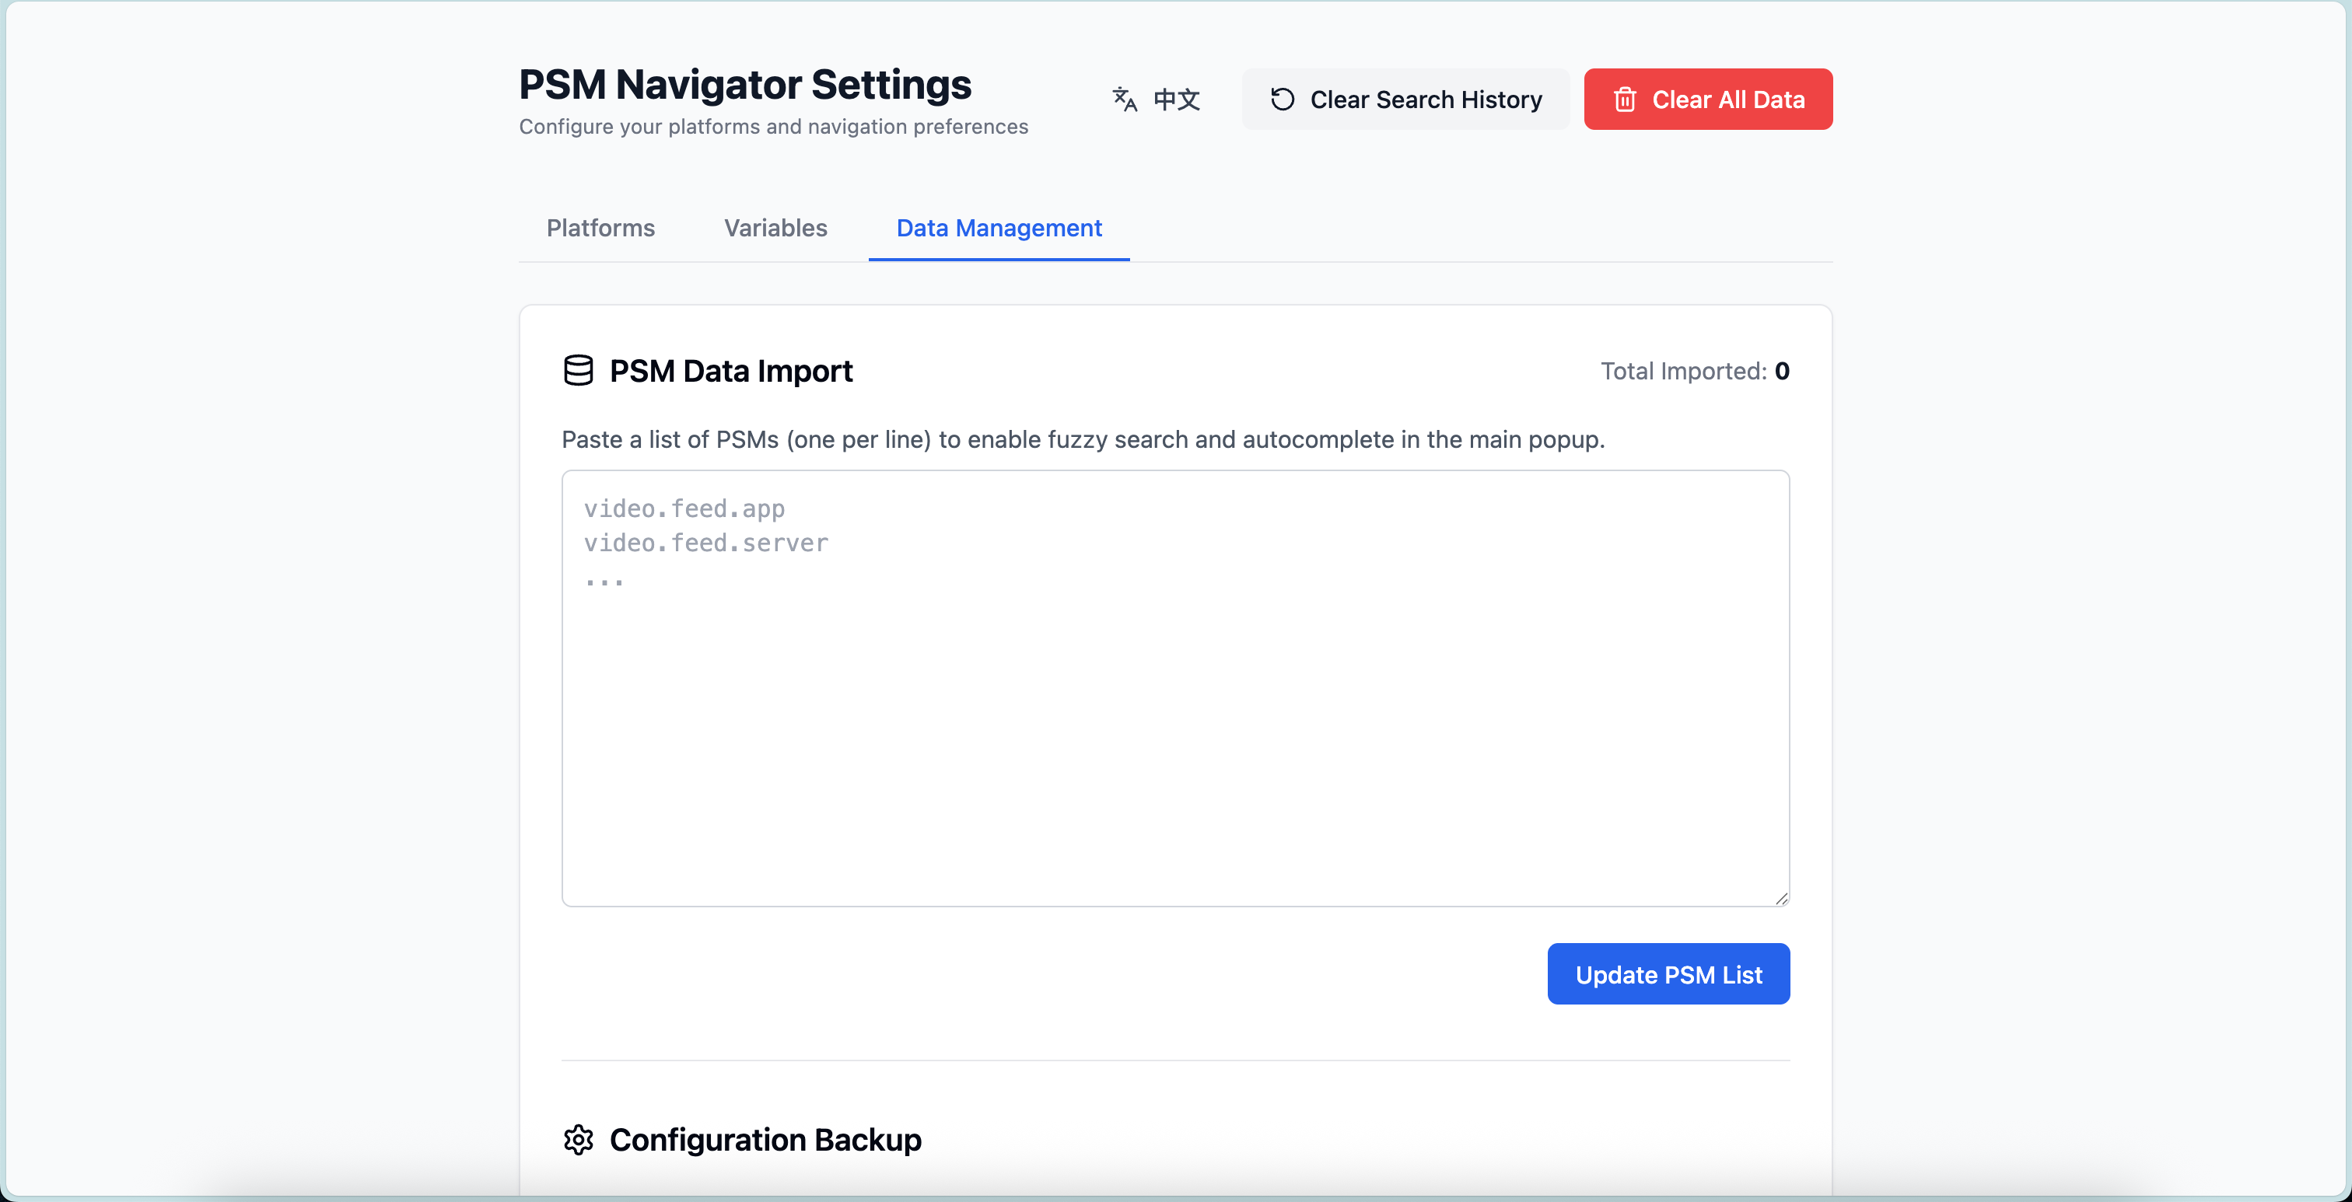Switch to the Variables tab
The image size is (2352, 1202).
(x=775, y=228)
